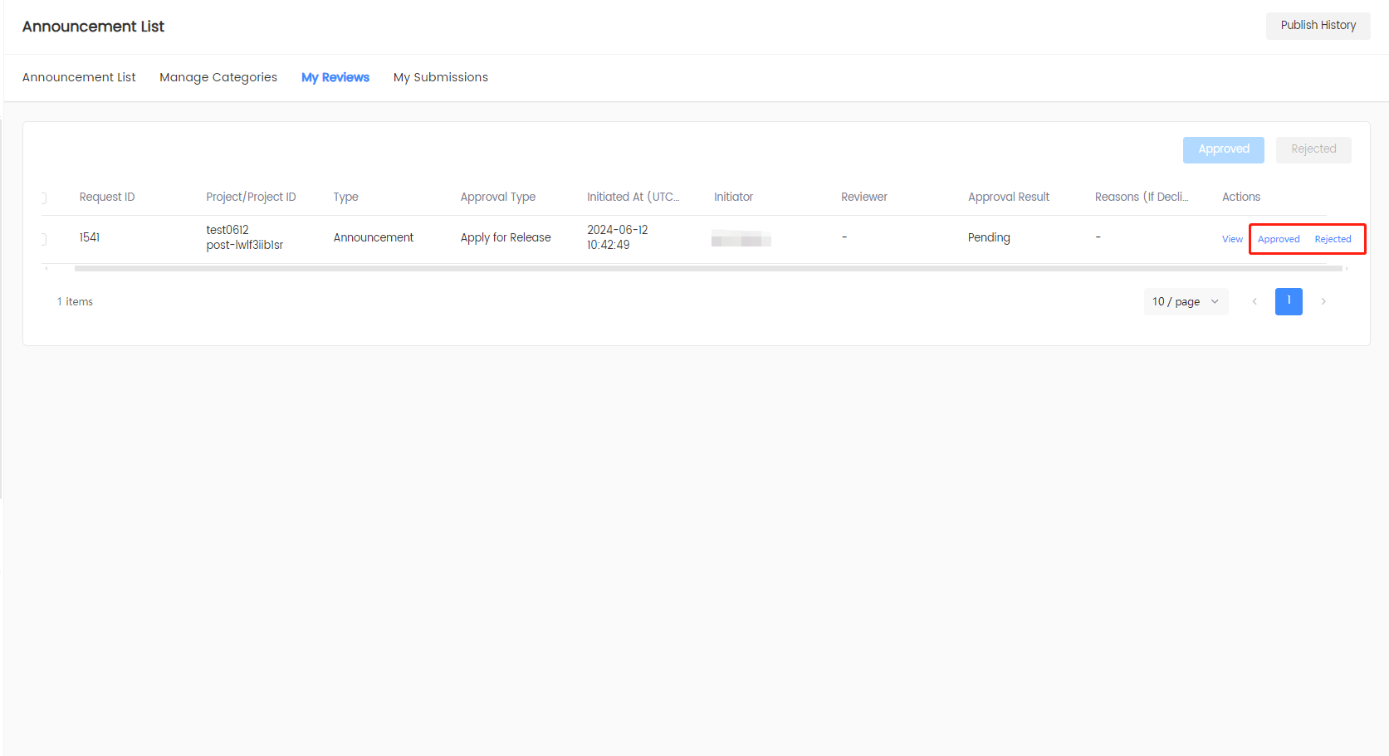Switch to the Announcement List tab
The height and width of the screenshot is (756, 1389).
pyautogui.click(x=79, y=77)
